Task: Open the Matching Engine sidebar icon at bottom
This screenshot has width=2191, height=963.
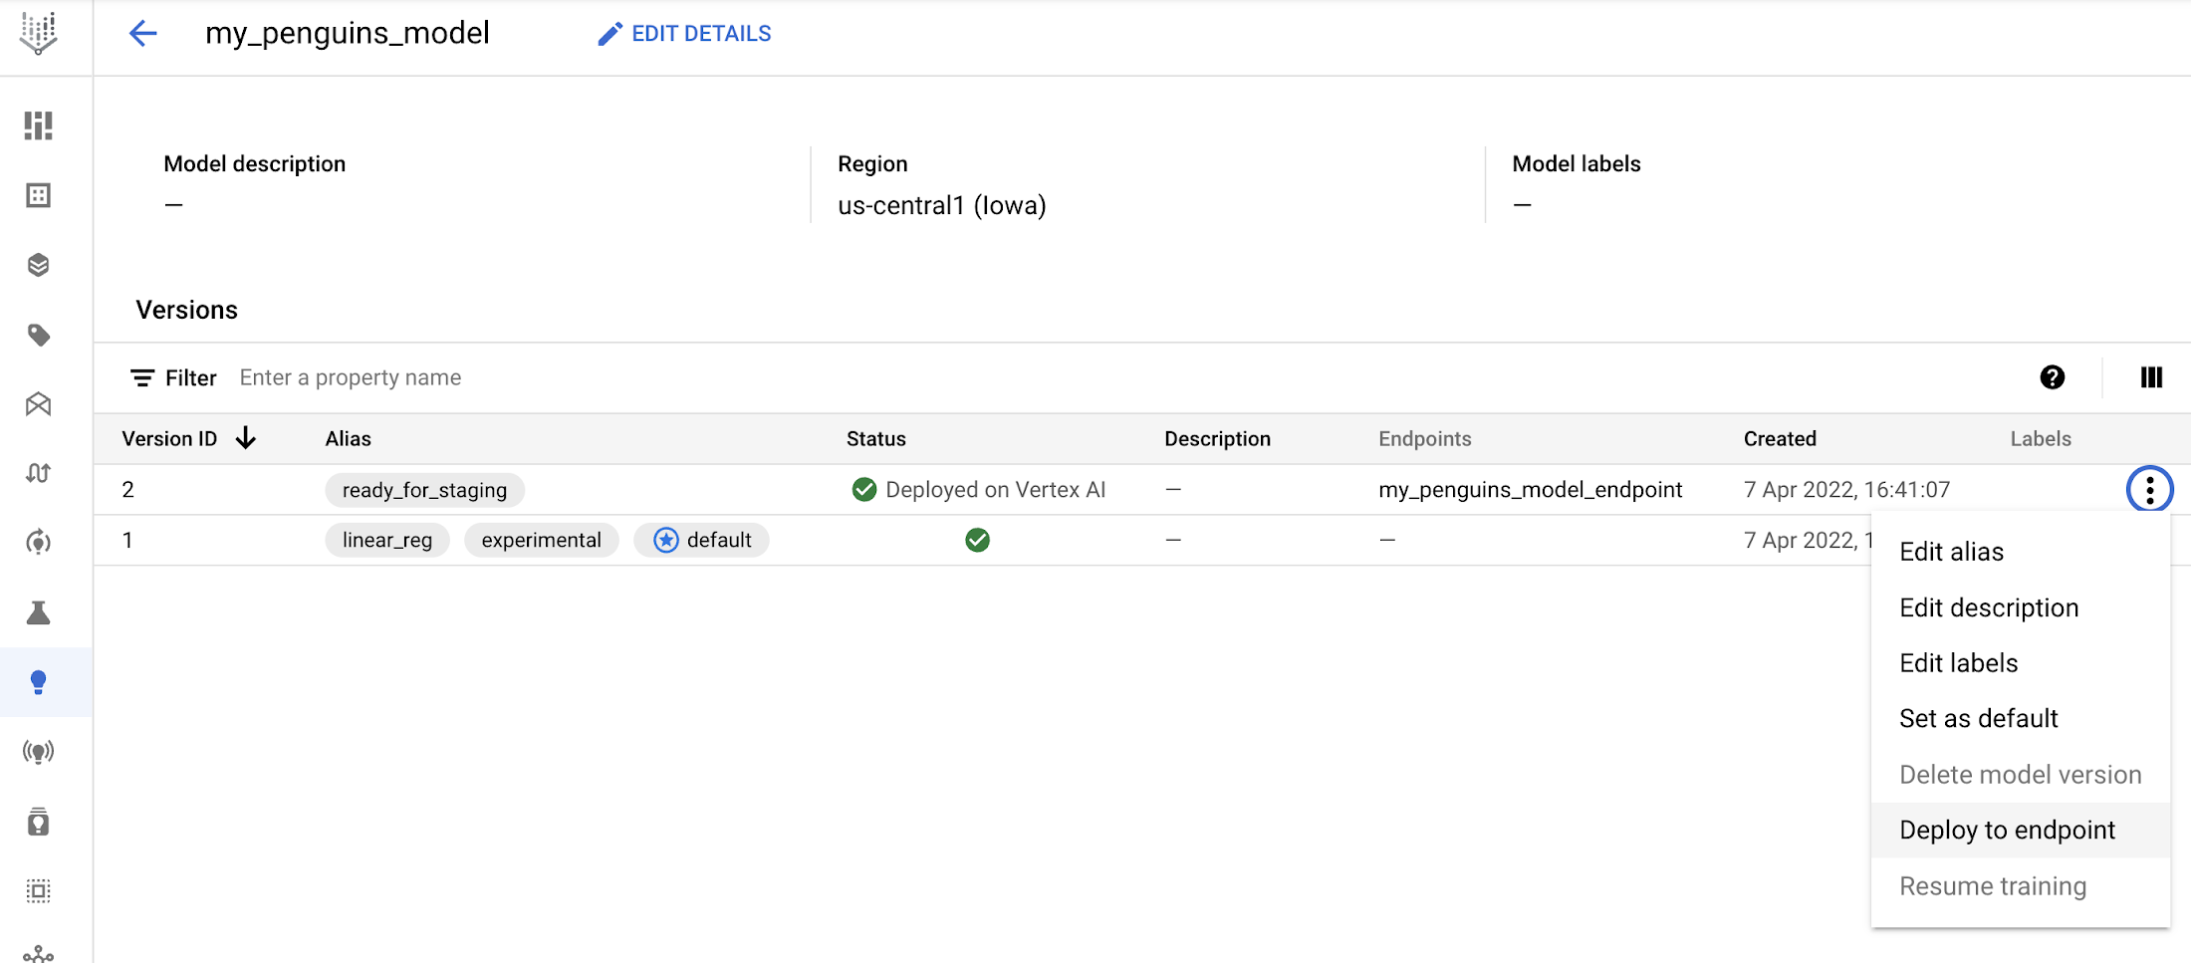Action: [x=39, y=953]
